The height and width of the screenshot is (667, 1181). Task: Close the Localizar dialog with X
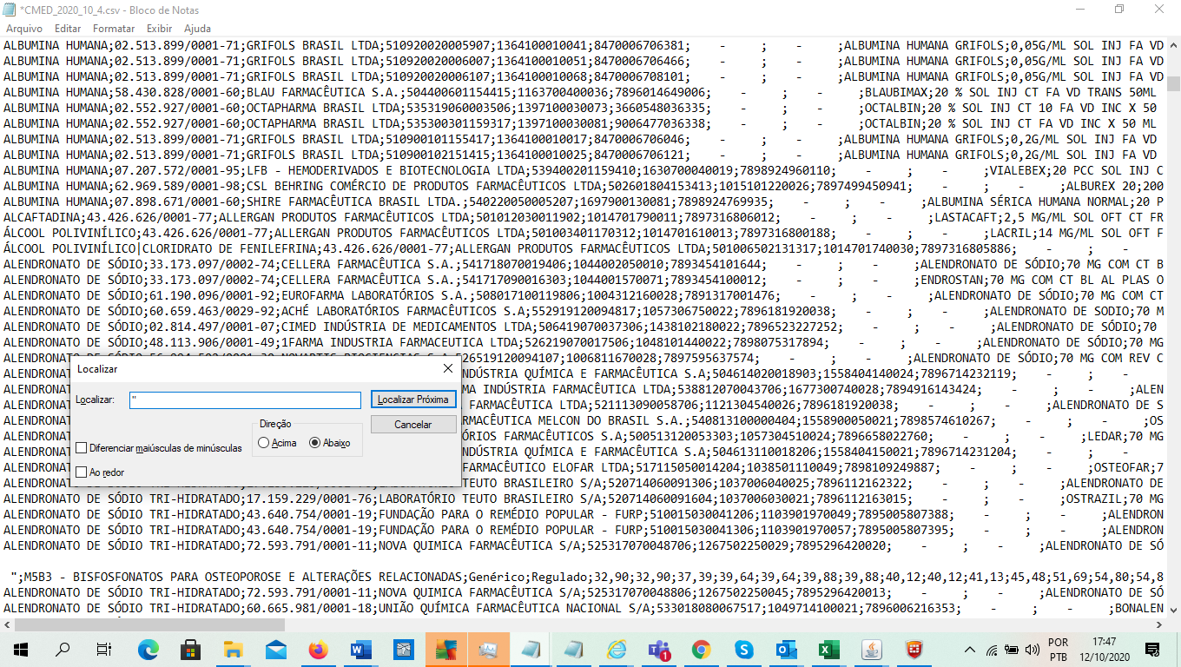(448, 368)
